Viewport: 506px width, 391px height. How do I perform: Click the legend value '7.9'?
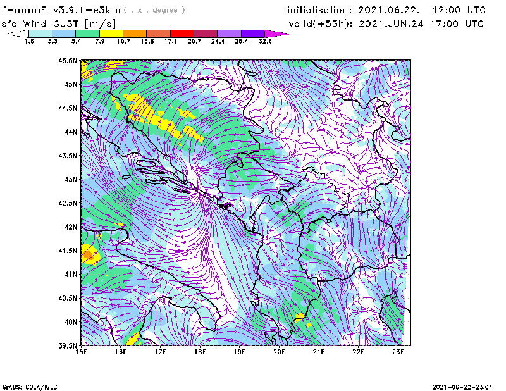pyautogui.click(x=100, y=41)
